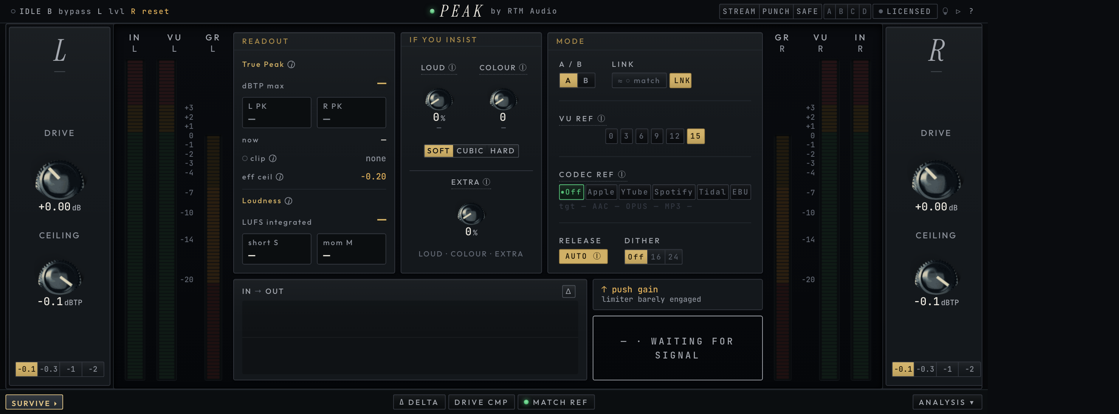
Task: Set dither to Off
Action: point(635,256)
